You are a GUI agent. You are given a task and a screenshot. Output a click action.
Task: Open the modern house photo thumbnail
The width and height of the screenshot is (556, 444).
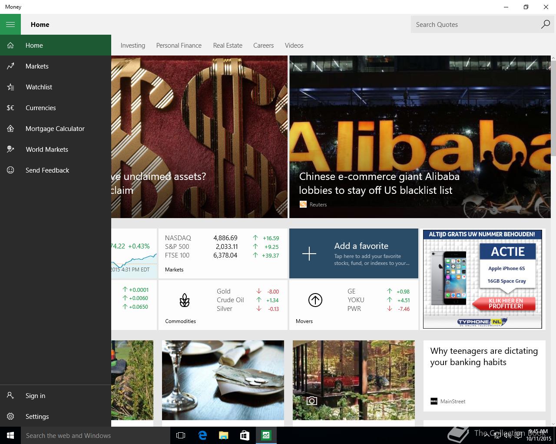354,380
